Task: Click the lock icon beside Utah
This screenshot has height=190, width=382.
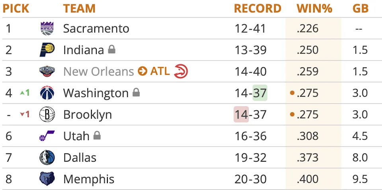Action: [x=97, y=136]
